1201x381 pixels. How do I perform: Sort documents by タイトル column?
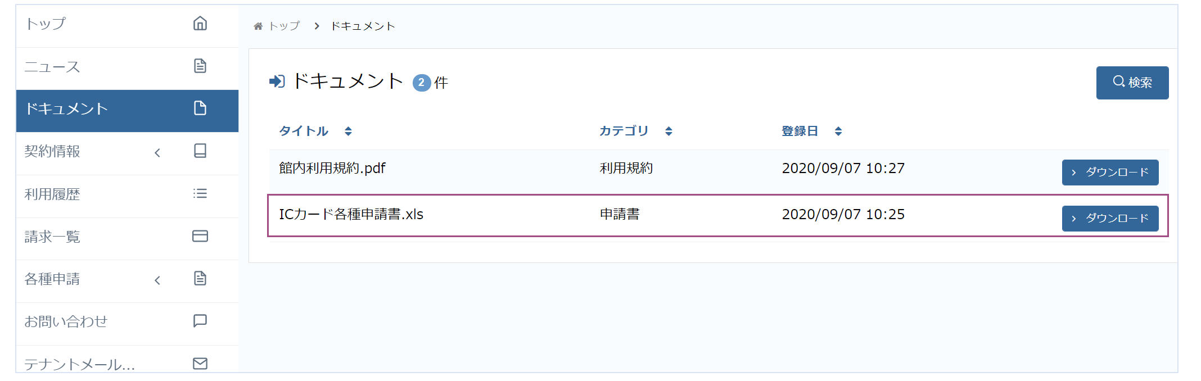pos(348,131)
